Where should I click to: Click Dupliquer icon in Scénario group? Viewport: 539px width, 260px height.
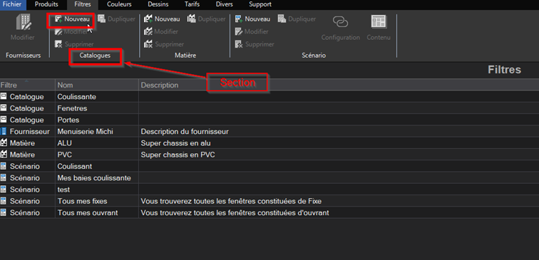[x=282, y=19]
